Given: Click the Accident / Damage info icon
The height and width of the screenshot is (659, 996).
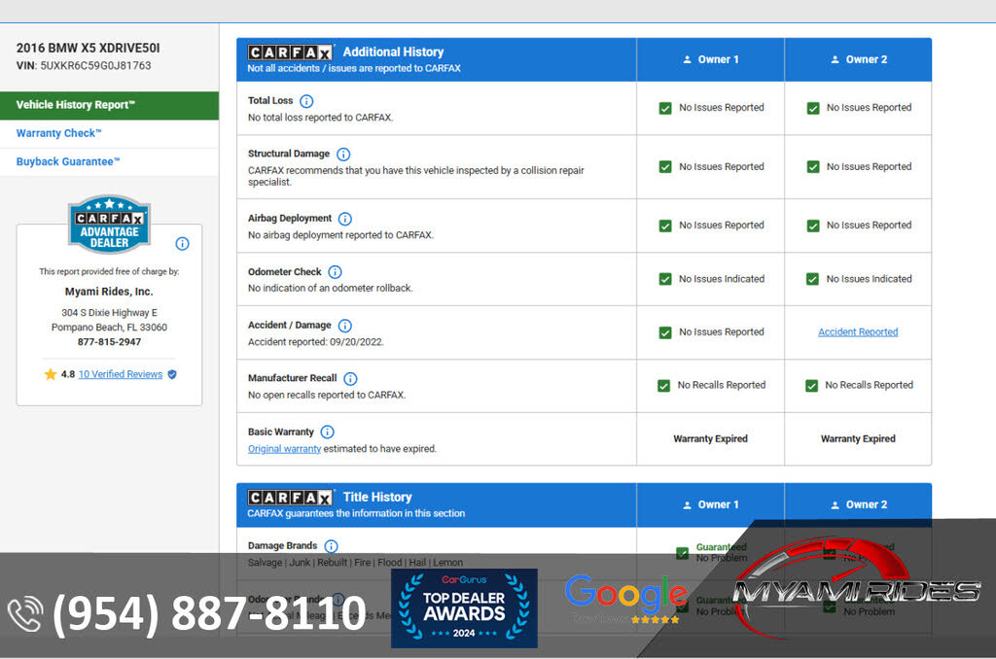Looking at the screenshot, I should pyautogui.click(x=345, y=326).
